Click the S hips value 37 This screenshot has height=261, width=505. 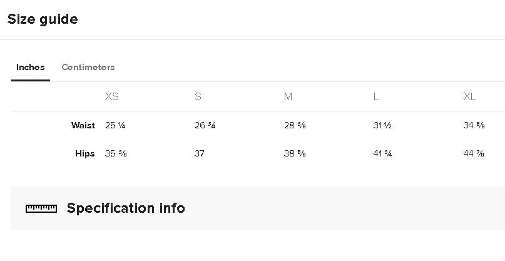[200, 153]
